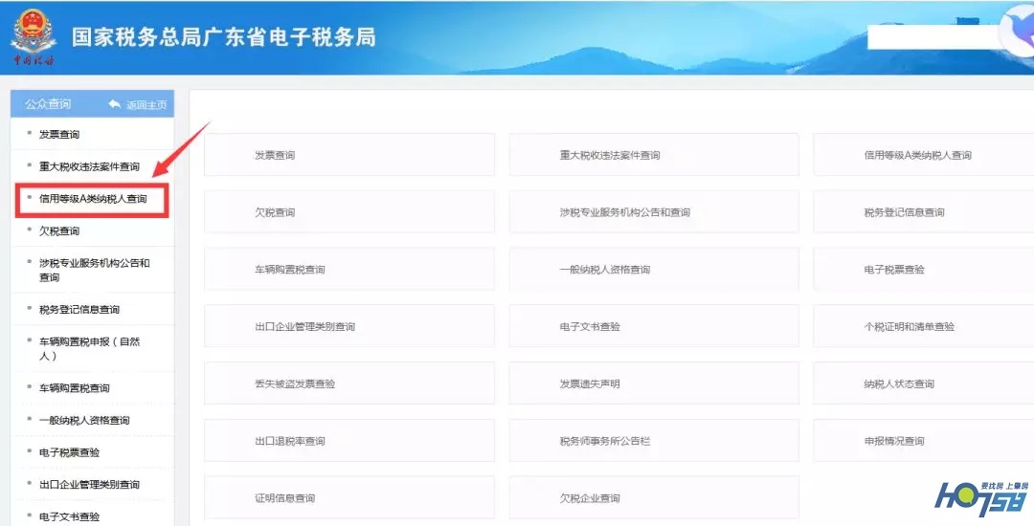Open 车辆购置税申报（自然人） sidebar item
This screenshot has height=526, width=1034.
coord(92,348)
